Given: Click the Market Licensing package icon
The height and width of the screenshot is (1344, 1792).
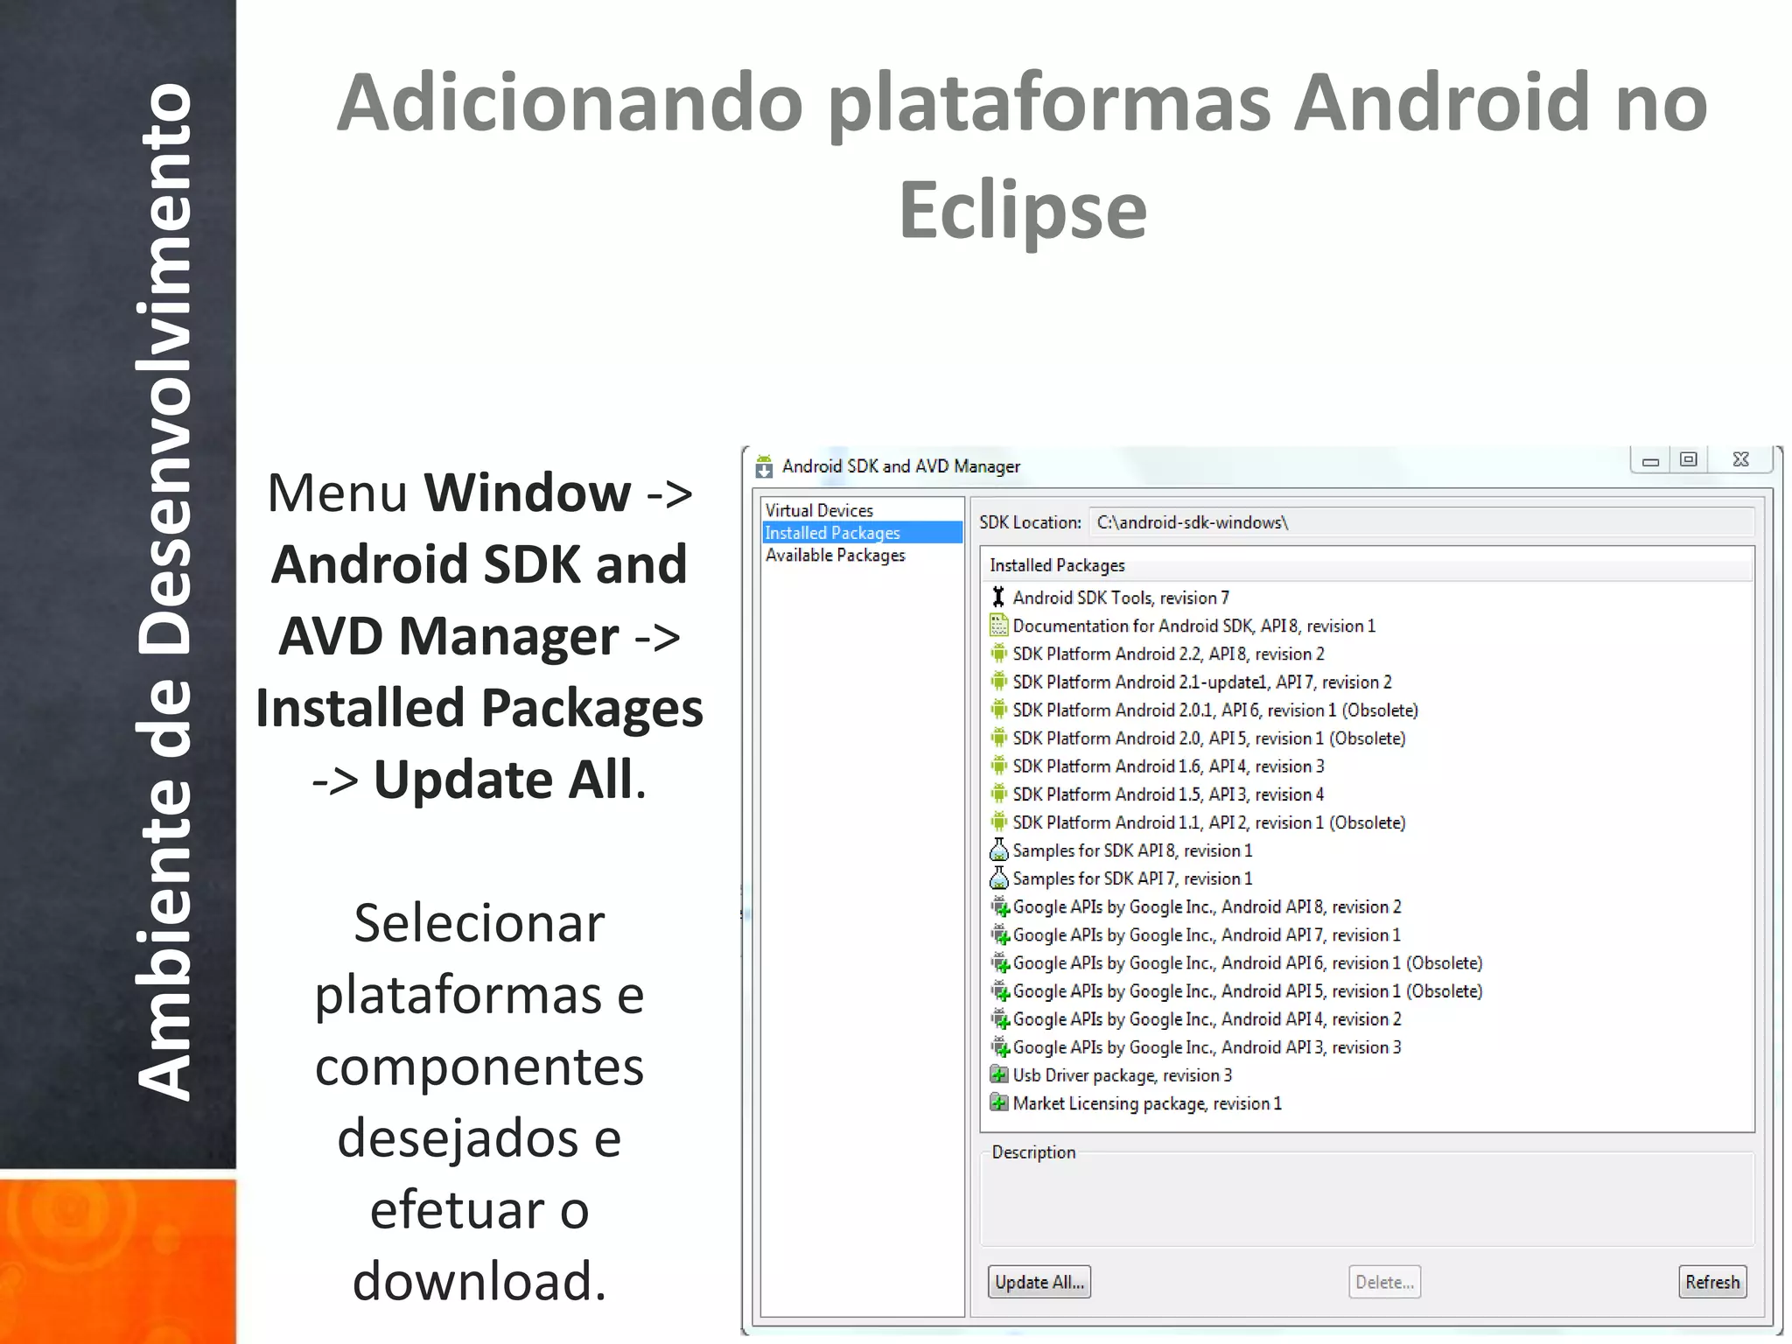Looking at the screenshot, I should [x=998, y=1102].
